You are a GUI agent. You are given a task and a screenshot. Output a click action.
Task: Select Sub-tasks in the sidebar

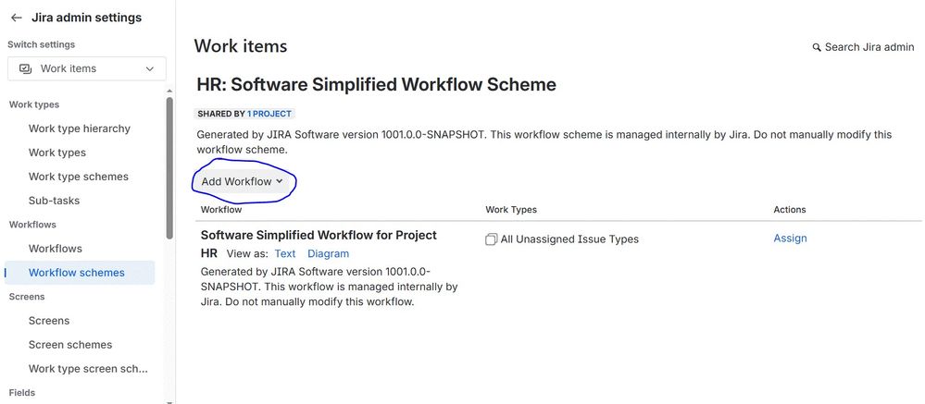click(x=54, y=201)
